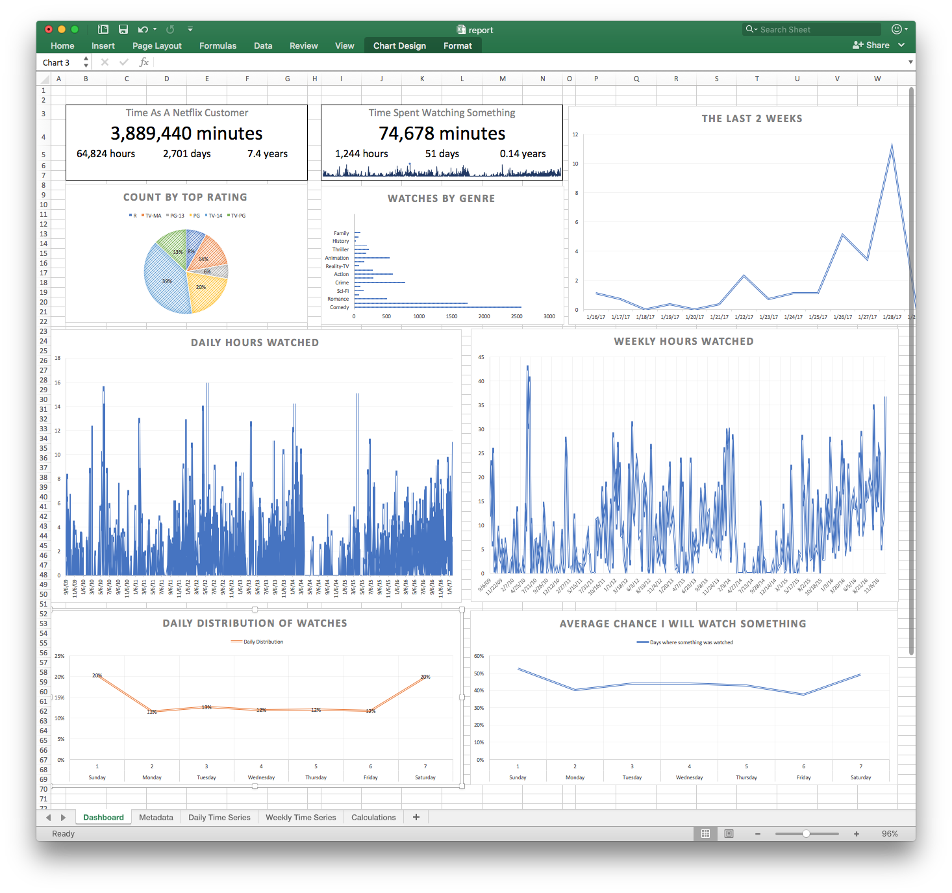The width and height of the screenshot is (952, 893).
Task: Open the Weekly Time Series sheet
Action: click(x=301, y=817)
